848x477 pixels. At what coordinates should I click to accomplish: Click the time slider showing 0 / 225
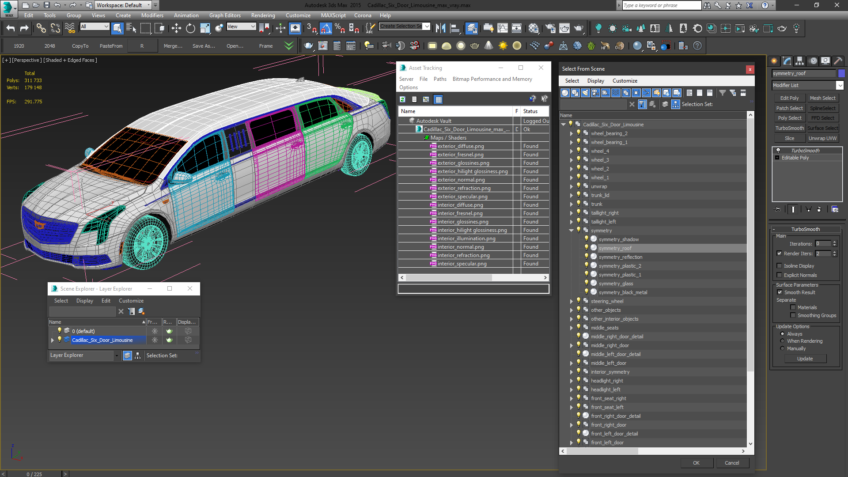(x=34, y=474)
